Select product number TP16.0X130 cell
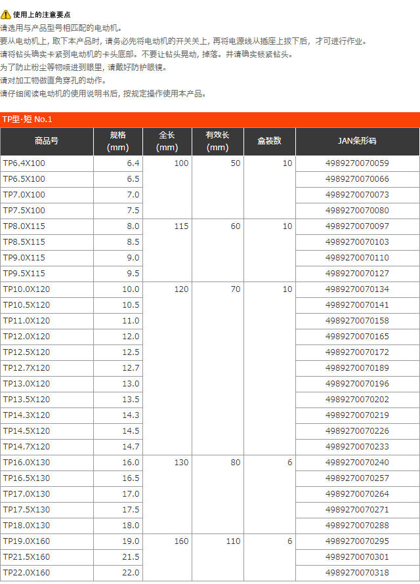Viewport: 420px width, 584px height. click(26, 463)
